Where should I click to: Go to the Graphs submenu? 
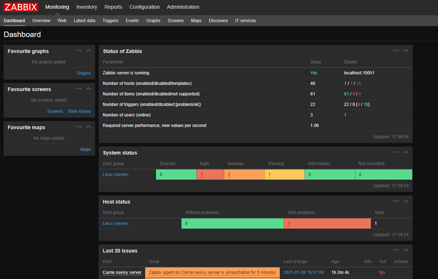[x=153, y=21]
